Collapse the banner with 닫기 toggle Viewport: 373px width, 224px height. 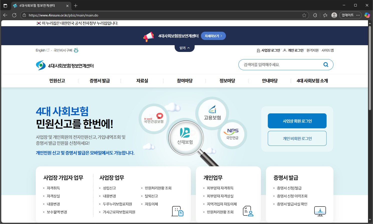[185, 48]
